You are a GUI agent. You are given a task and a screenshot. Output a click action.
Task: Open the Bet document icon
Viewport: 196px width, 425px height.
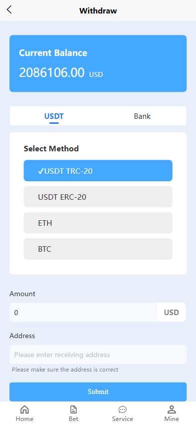73,410
